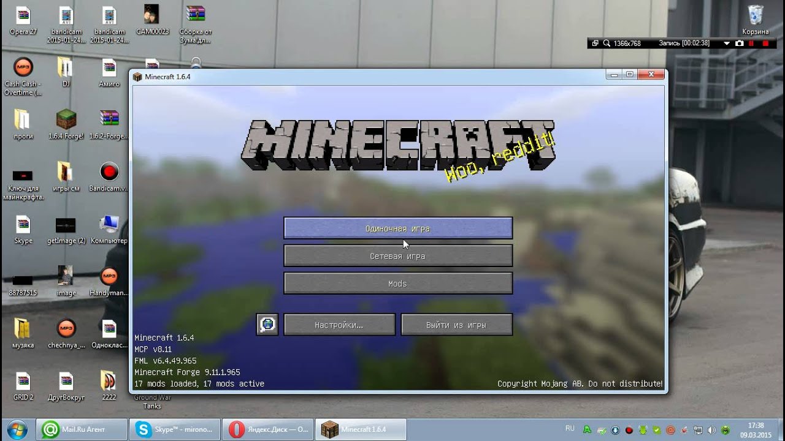Click the magnifier icon in Bandicam bar
Viewport: 785px width, 441px height.
tap(607, 43)
